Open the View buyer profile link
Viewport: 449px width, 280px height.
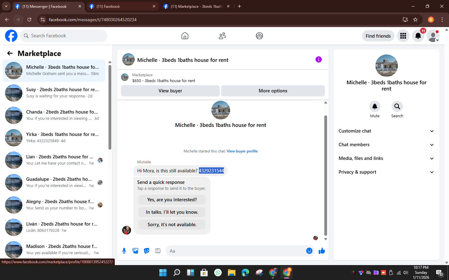point(242,151)
